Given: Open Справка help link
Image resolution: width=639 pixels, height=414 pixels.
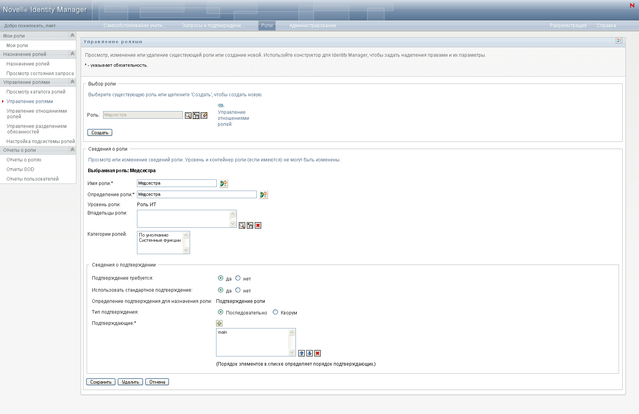Looking at the screenshot, I should pos(606,26).
